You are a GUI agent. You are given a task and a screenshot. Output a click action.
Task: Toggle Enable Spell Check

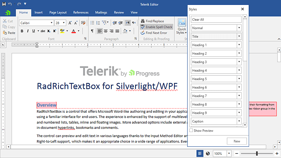(x=156, y=27)
